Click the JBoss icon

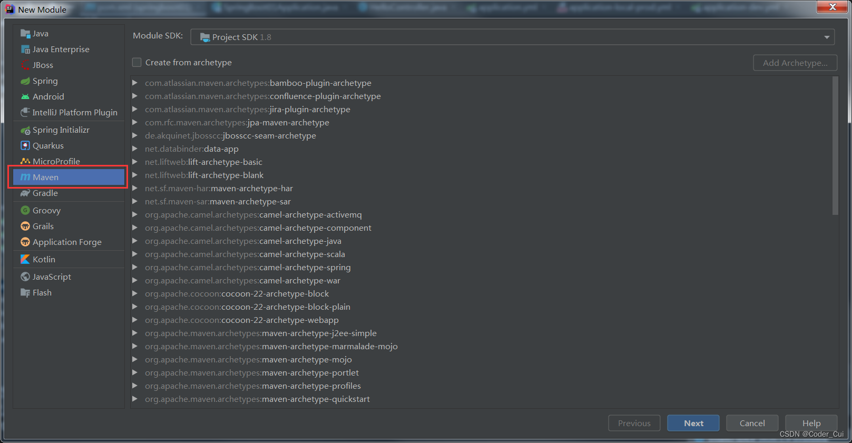pos(25,65)
